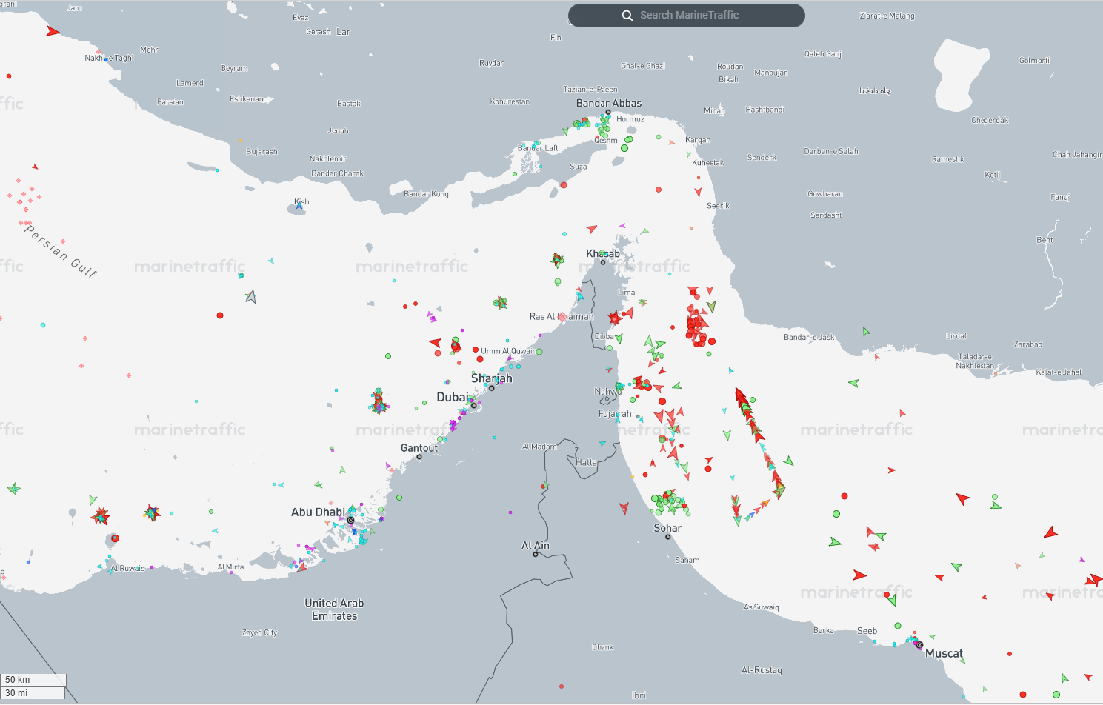Click the Al Ruwais label

[127, 568]
